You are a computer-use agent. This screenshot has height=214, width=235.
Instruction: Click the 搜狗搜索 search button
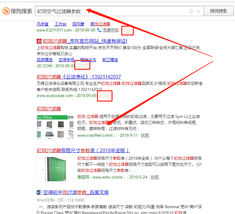click(x=218, y=11)
